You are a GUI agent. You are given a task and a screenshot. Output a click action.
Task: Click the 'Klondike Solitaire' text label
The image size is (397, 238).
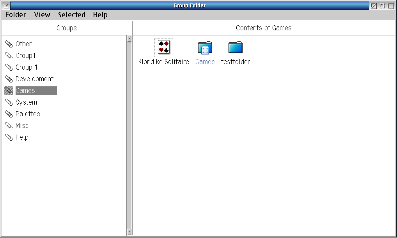164,62
